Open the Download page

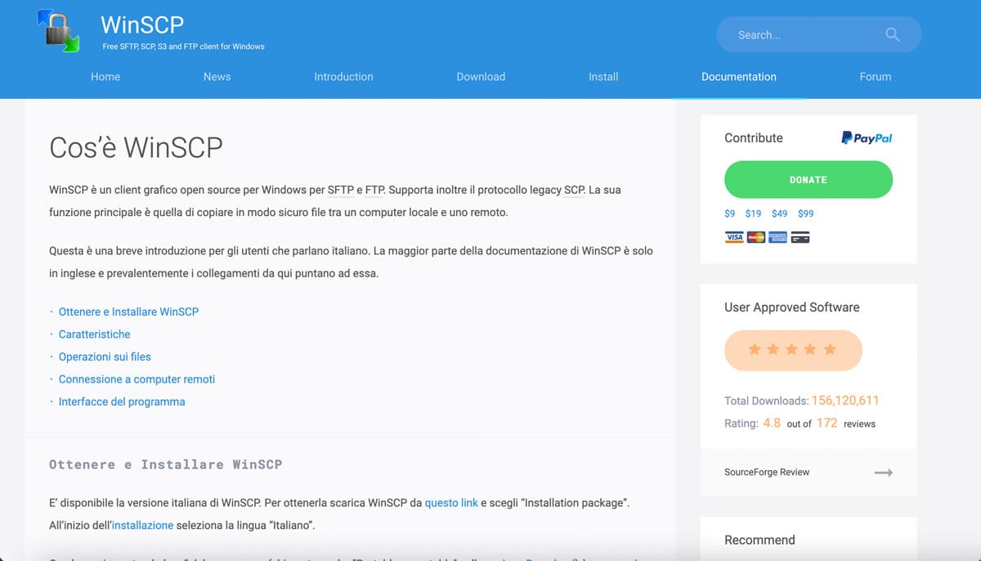coord(481,77)
